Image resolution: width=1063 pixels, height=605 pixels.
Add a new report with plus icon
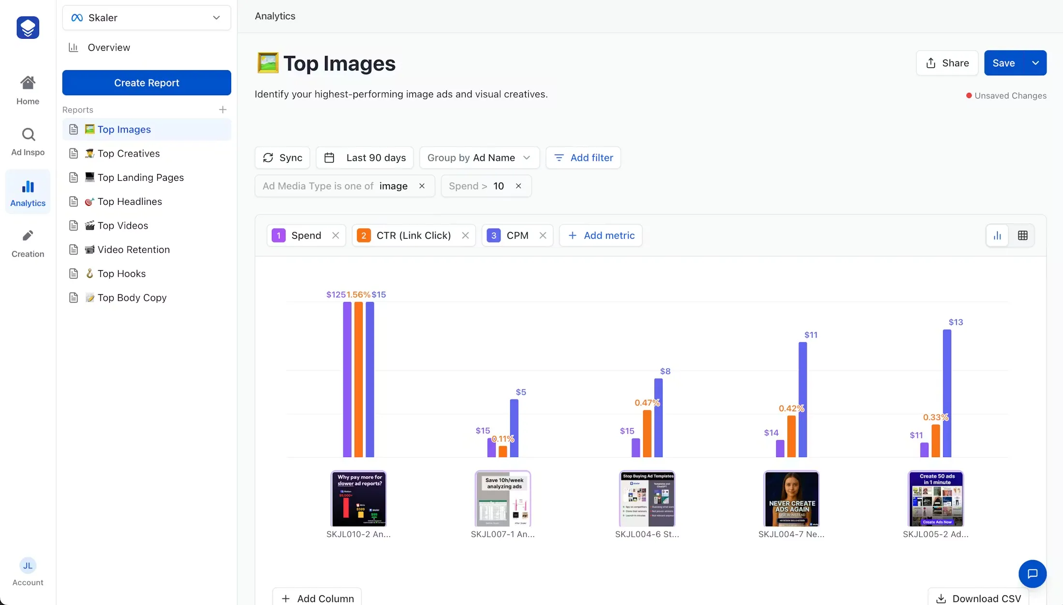click(x=222, y=110)
